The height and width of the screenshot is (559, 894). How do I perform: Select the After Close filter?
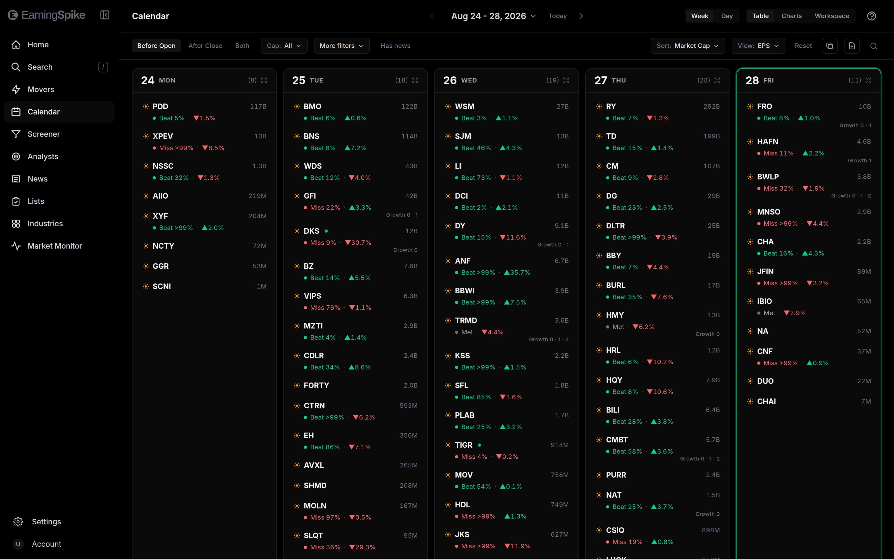(x=205, y=46)
